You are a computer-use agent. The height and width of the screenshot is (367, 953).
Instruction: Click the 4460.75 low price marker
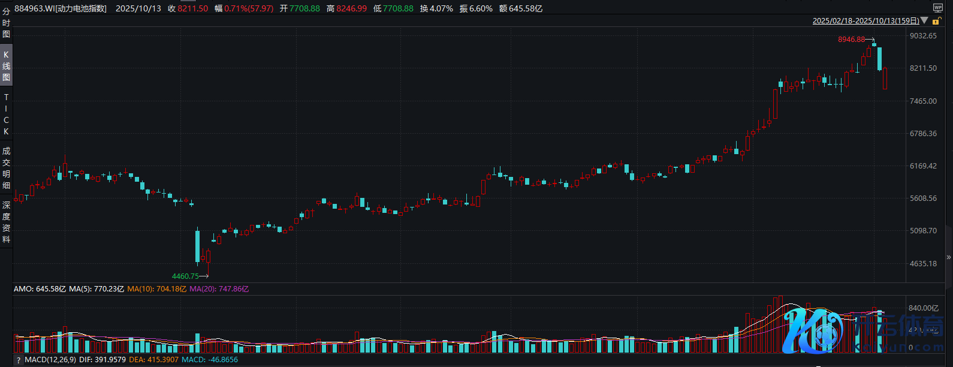(x=185, y=276)
